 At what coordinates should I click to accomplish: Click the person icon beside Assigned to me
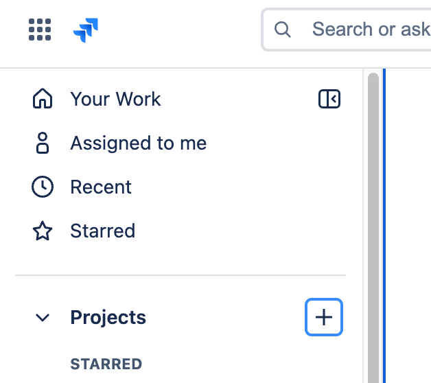[43, 143]
